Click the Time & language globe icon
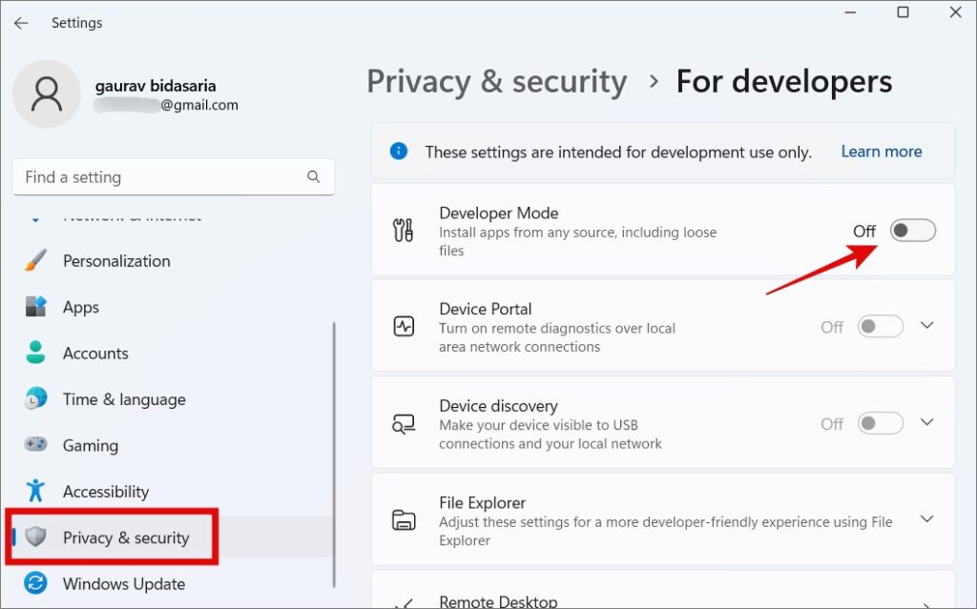Screen dimensions: 977x609 tap(35, 398)
